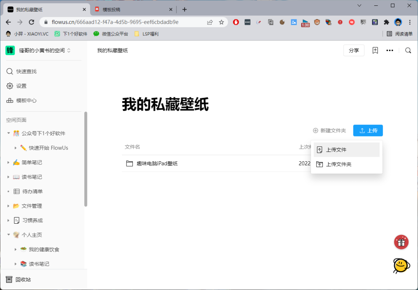Click the page title 我的私藏壁纸 heading
The height and width of the screenshot is (290, 418).
coord(165,104)
